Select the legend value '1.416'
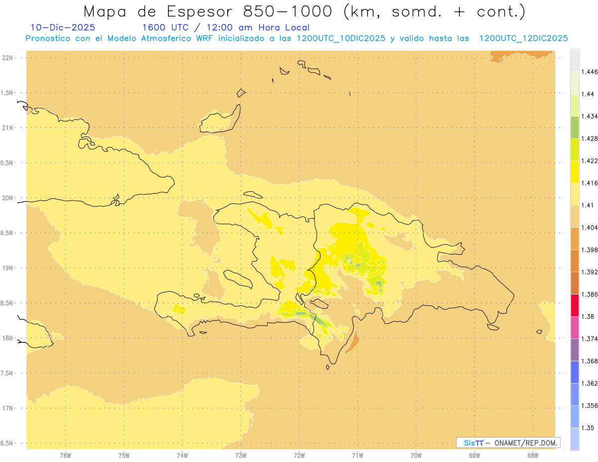Screen dimensions: 598x462 pyautogui.click(x=590, y=183)
